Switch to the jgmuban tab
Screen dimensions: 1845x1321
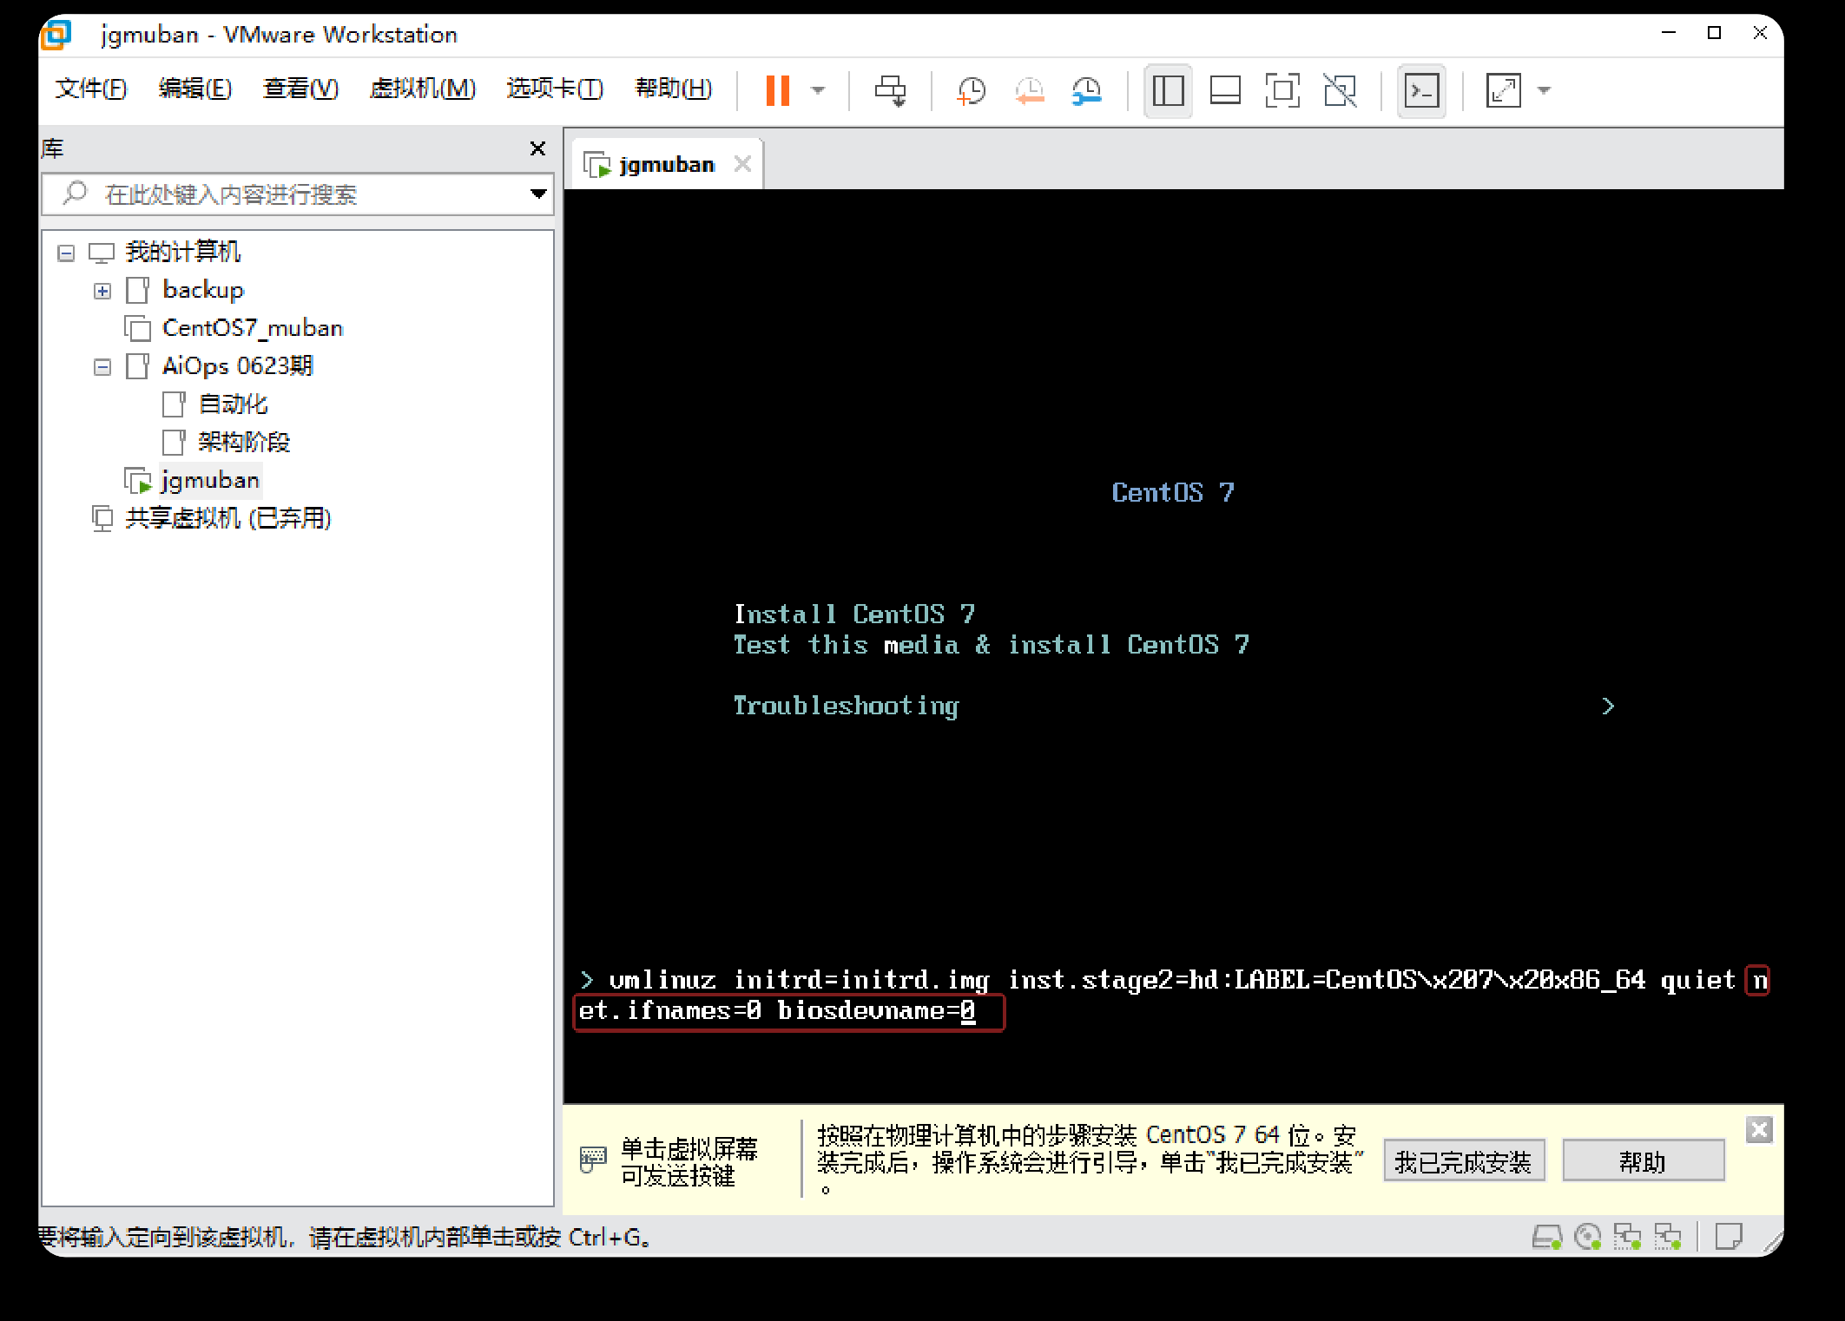click(x=666, y=164)
